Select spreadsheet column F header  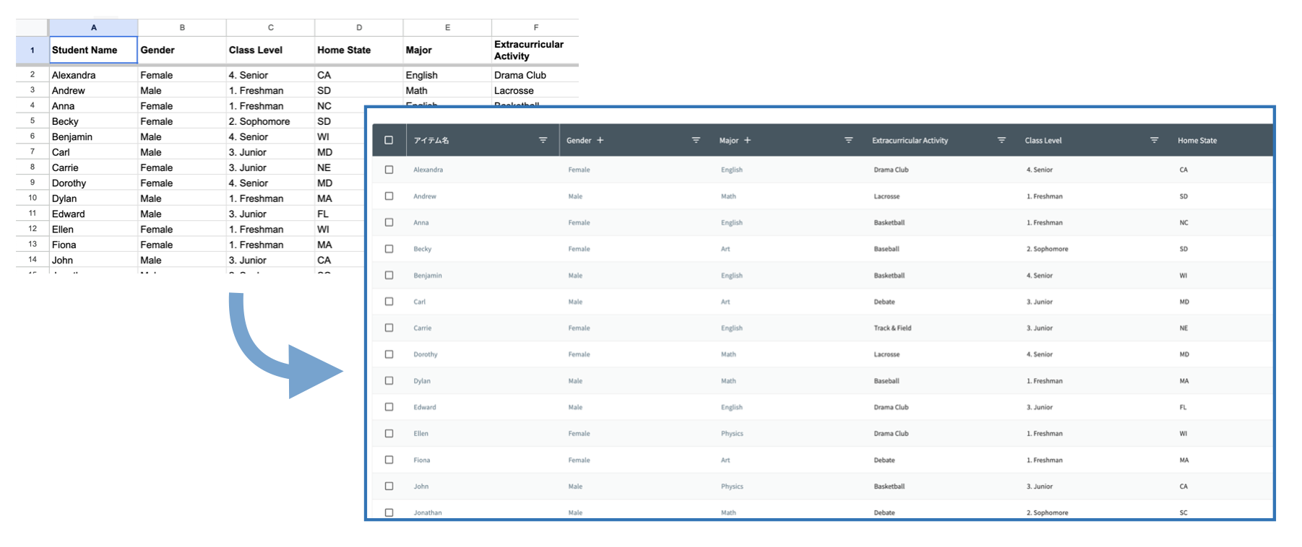(535, 27)
